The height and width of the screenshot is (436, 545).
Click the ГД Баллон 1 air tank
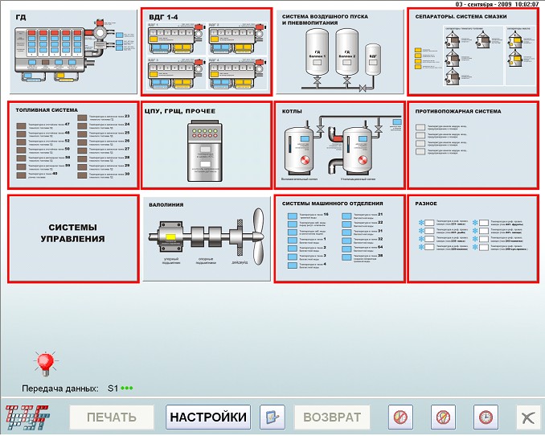[x=317, y=53]
